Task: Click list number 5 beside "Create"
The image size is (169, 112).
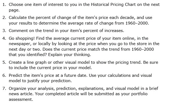Action: click(x=4, y=62)
